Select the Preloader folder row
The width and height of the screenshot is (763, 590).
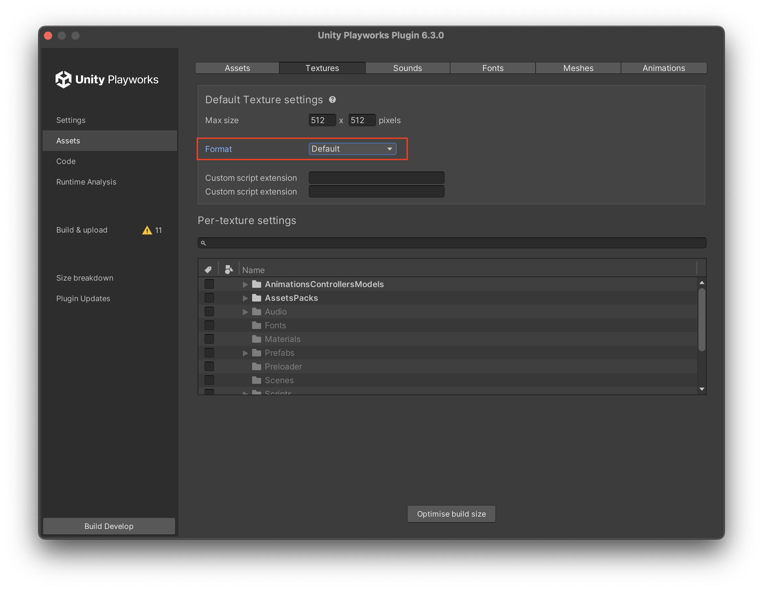(x=447, y=366)
